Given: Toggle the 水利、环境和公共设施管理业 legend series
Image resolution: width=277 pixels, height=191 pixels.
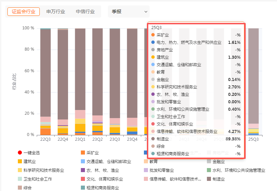Looking at the screenshot, I should click(236, 170).
